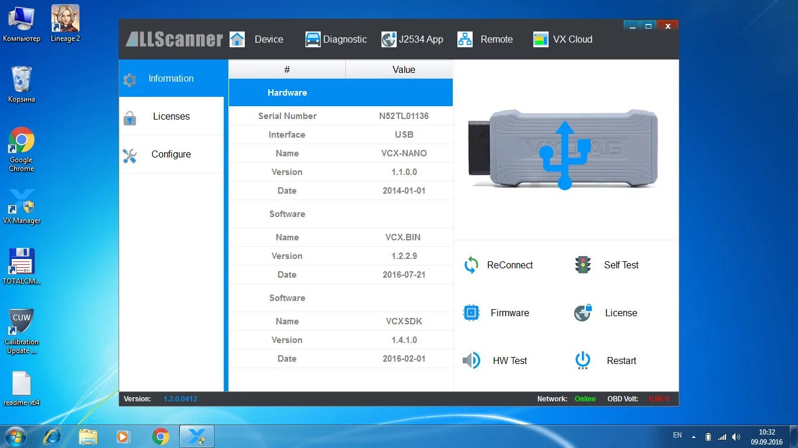Open Internet Explorer from taskbar
This screenshot has height=448, width=798.
52,436
